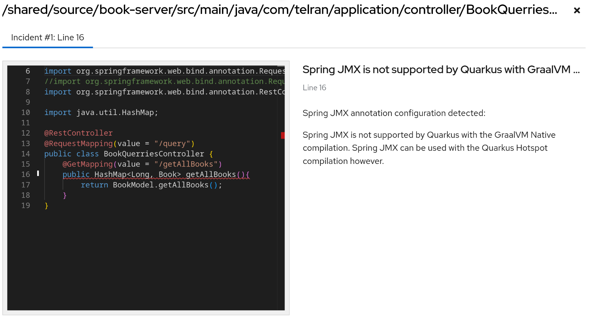Click the 'import java.util.HashMap;' code line
The width and height of the screenshot is (590, 322).
(x=101, y=112)
